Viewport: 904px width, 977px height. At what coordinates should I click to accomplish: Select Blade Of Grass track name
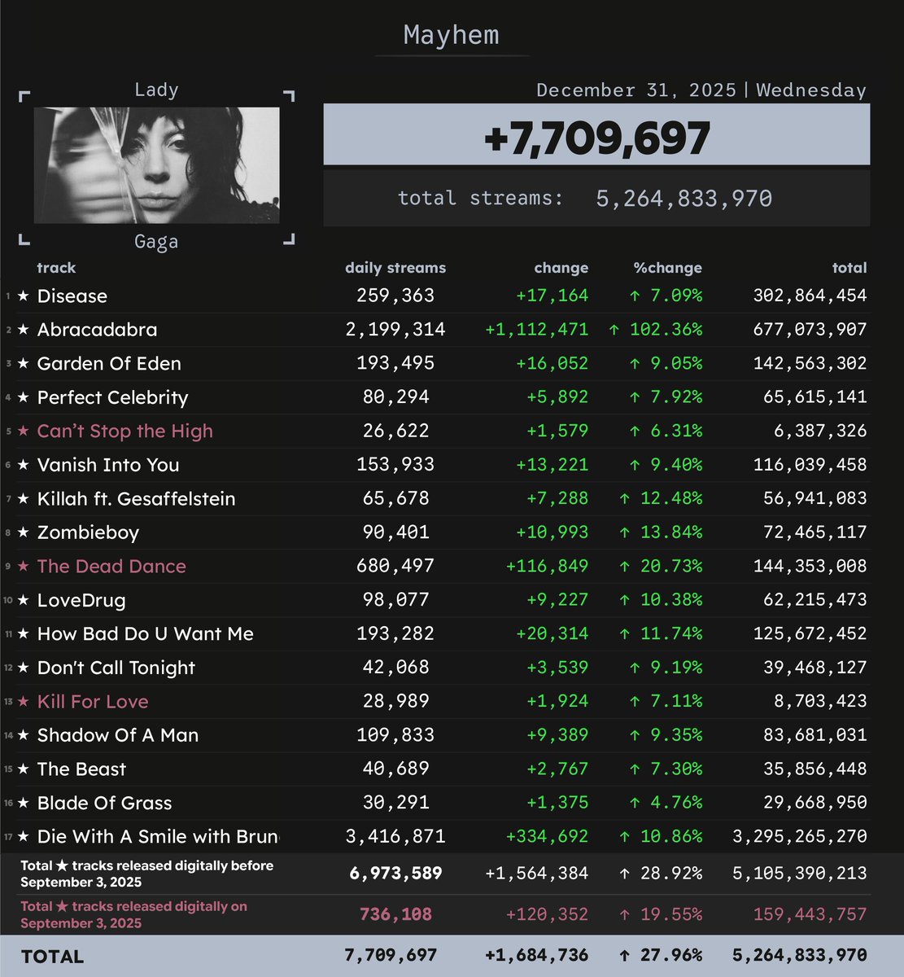pos(105,804)
